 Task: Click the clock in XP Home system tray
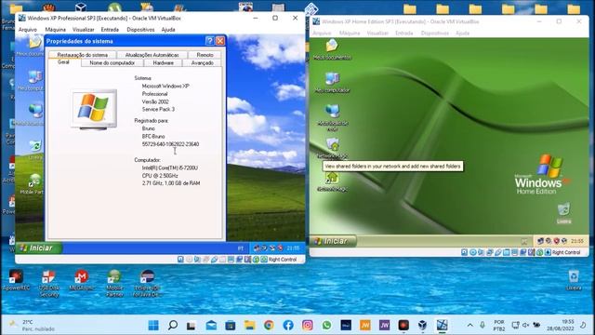click(x=577, y=241)
